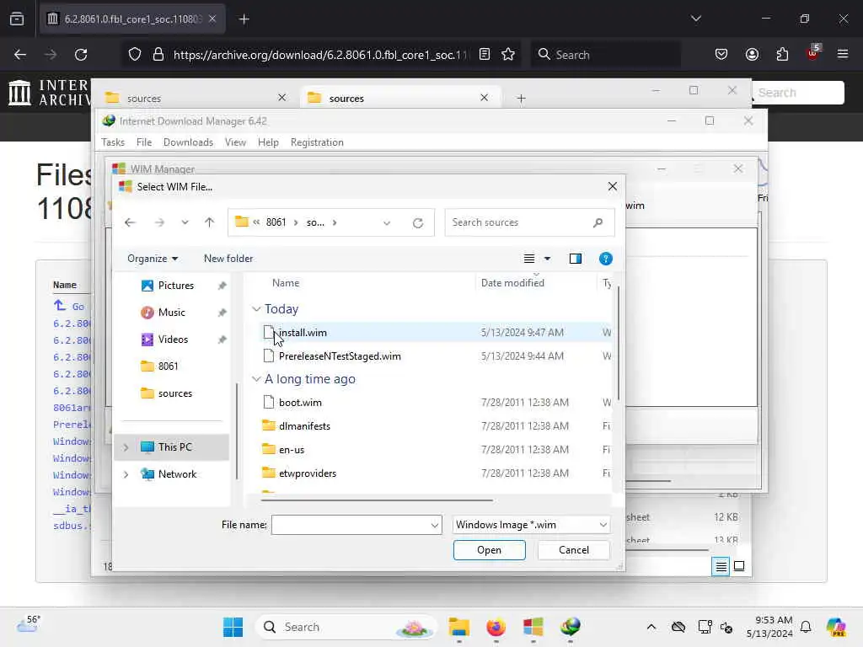Open recent locations chevron in file dialog
This screenshot has width=863, height=647.
[x=185, y=222]
